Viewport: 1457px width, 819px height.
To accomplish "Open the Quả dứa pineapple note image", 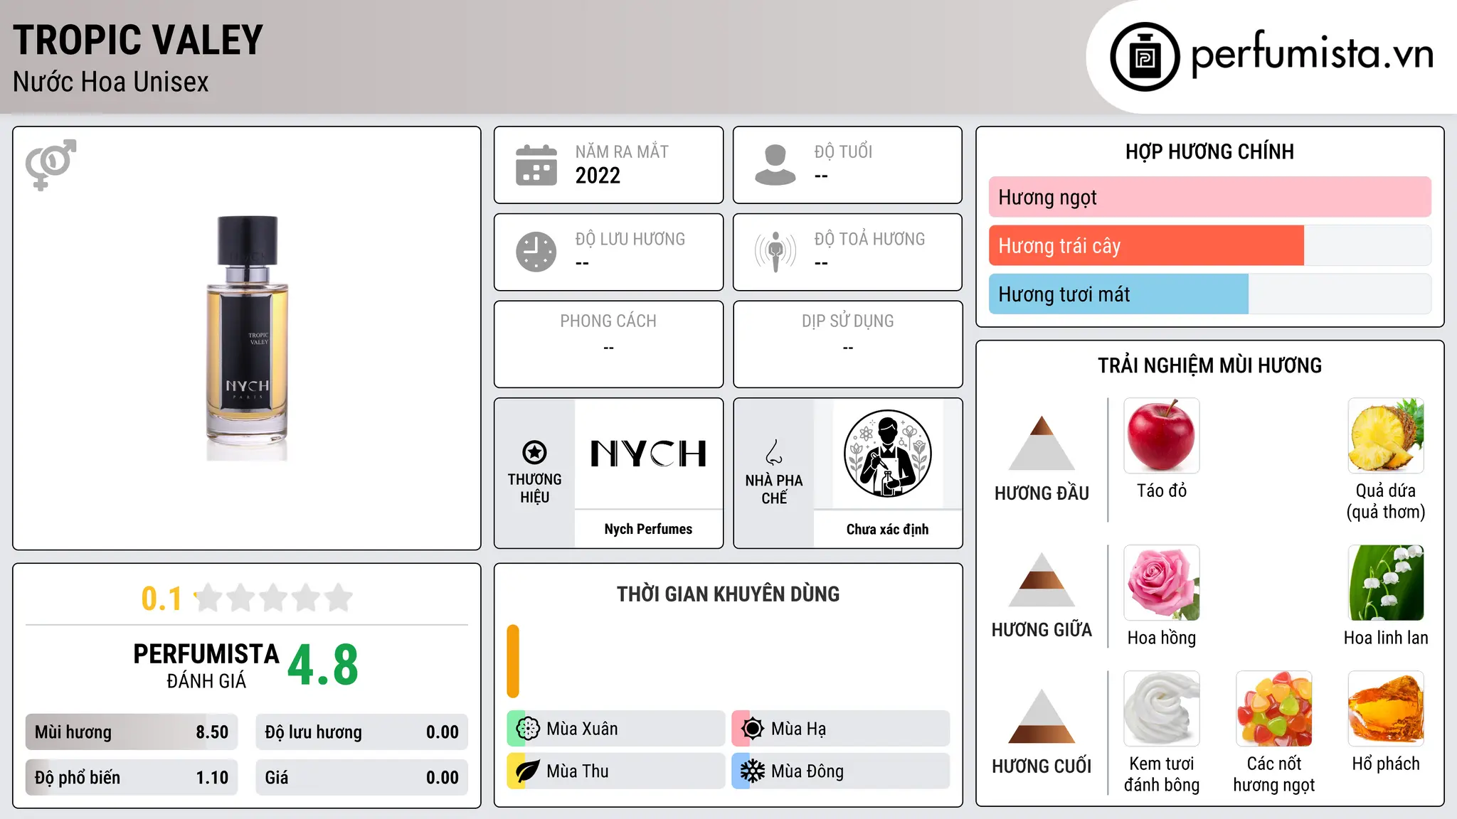I will (x=1386, y=436).
